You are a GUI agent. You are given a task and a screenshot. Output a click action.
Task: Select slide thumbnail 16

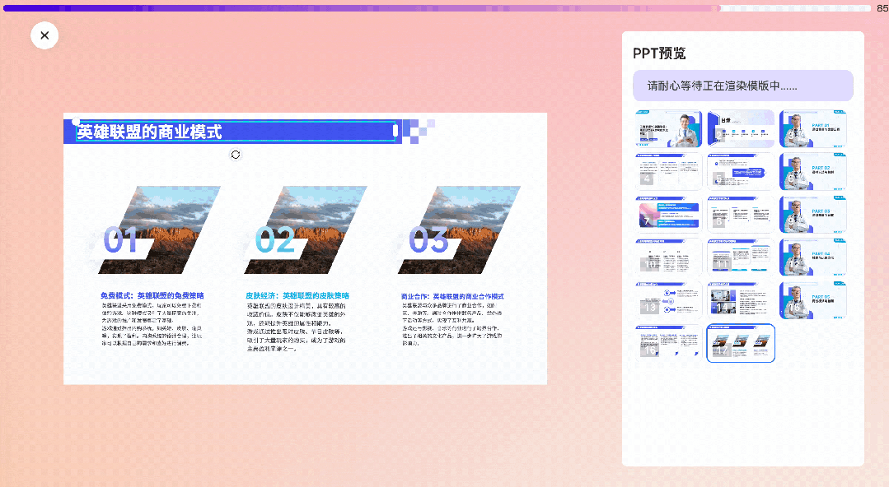(669, 343)
